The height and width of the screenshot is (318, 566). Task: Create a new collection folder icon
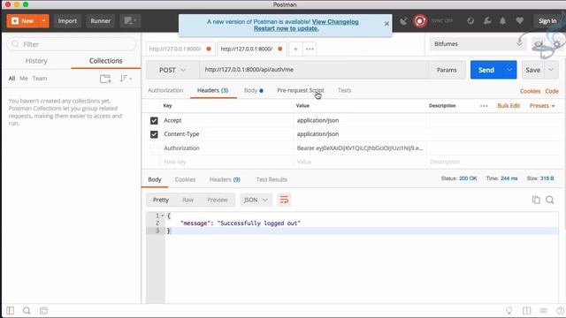[105, 79]
